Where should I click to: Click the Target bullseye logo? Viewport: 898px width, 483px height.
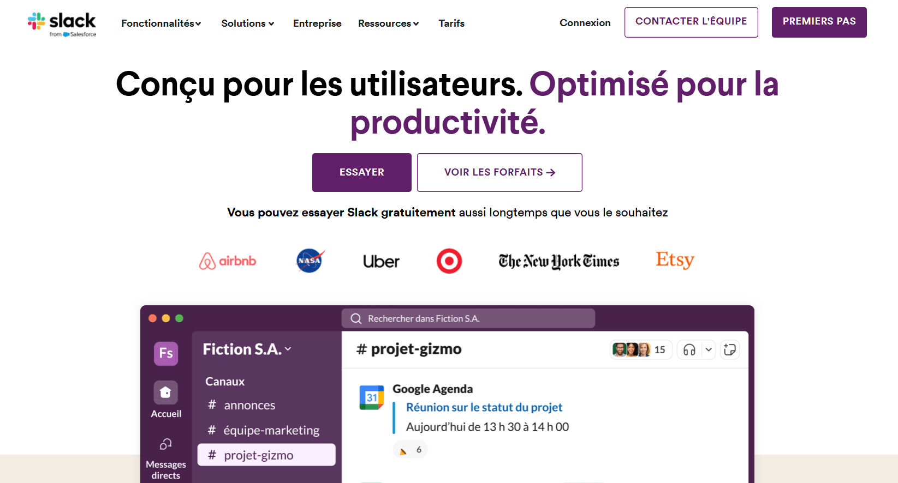coord(449,261)
